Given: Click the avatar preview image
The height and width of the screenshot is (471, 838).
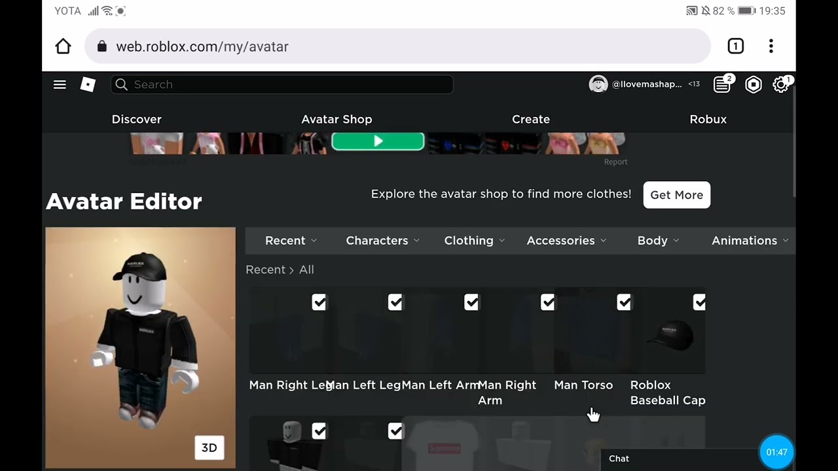Looking at the screenshot, I should [x=140, y=348].
